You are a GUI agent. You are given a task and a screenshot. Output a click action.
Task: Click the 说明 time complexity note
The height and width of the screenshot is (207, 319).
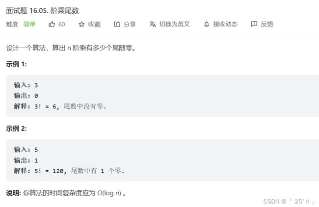[66, 193]
